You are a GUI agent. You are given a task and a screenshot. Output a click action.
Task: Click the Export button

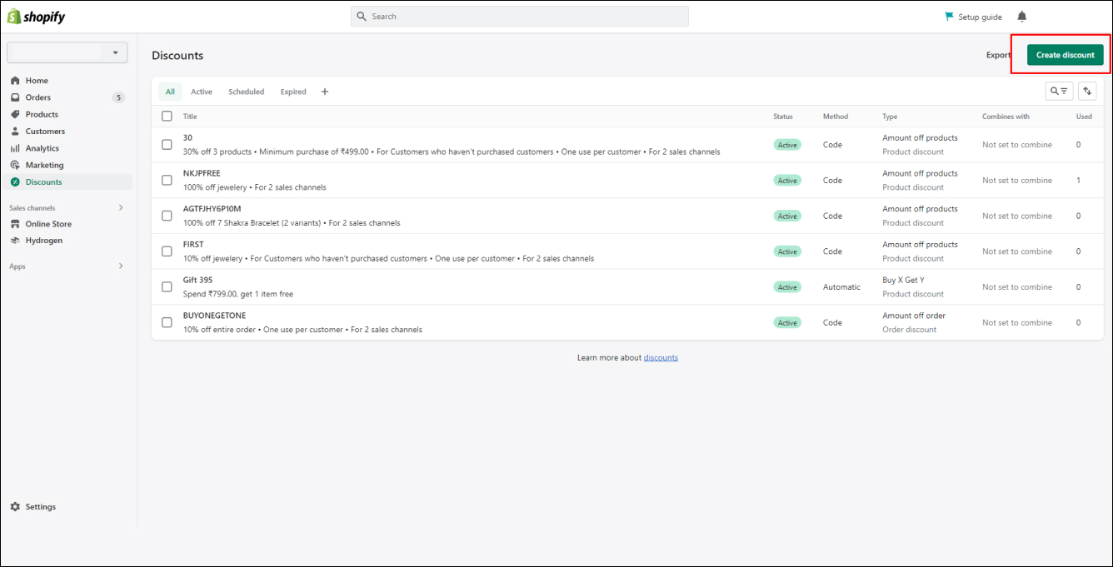998,55
